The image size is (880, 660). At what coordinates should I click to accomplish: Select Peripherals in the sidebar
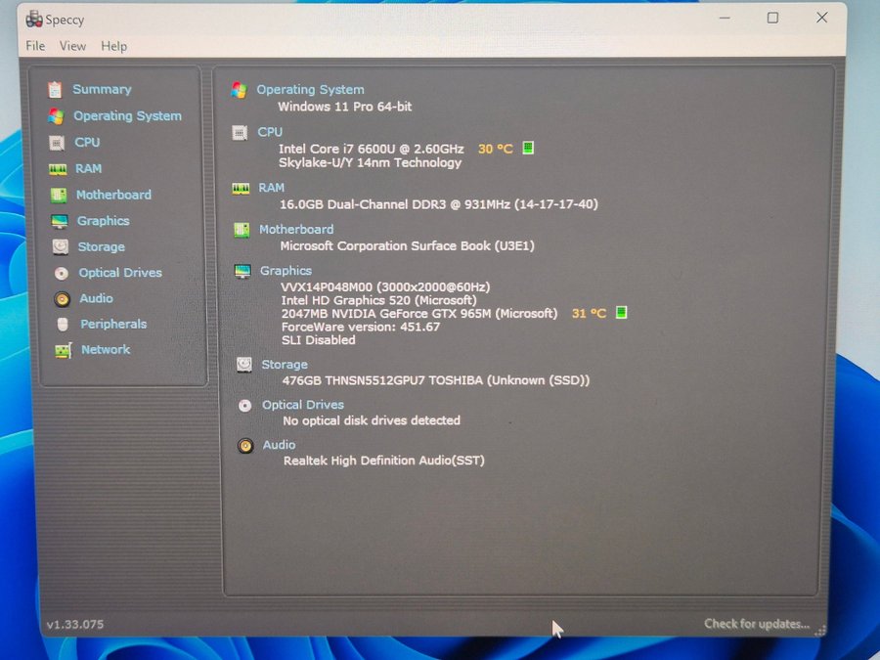coord(113,325)
